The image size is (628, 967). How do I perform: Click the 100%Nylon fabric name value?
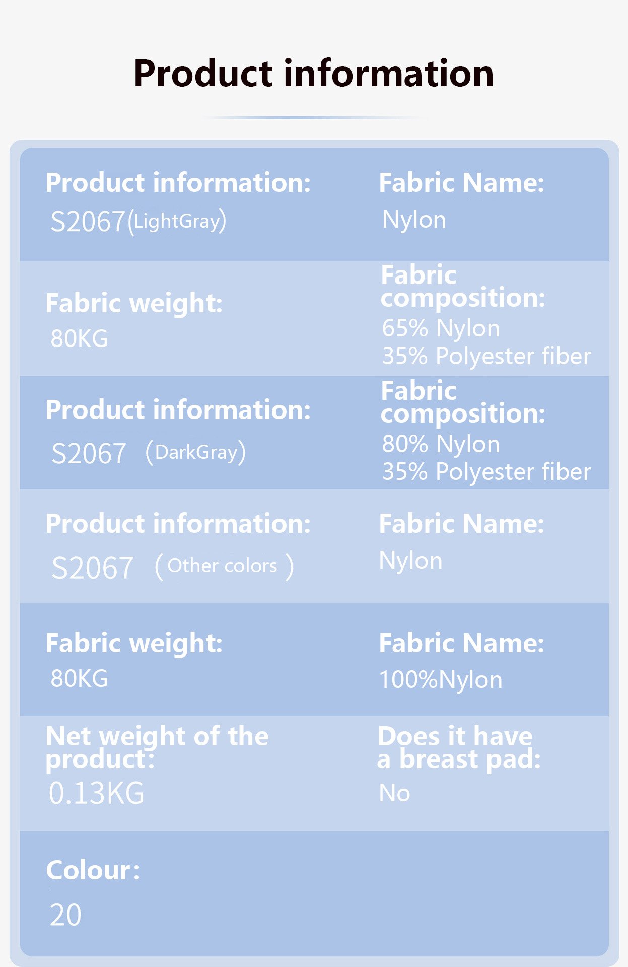coord(441,680)
